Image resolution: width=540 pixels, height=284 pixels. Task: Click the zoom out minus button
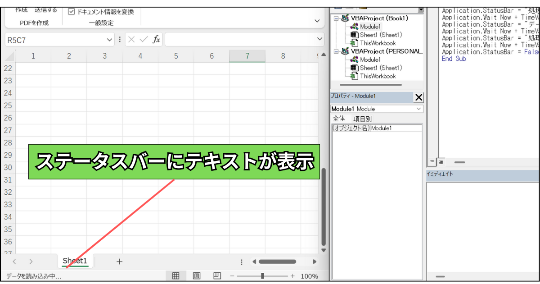[232, 276]
